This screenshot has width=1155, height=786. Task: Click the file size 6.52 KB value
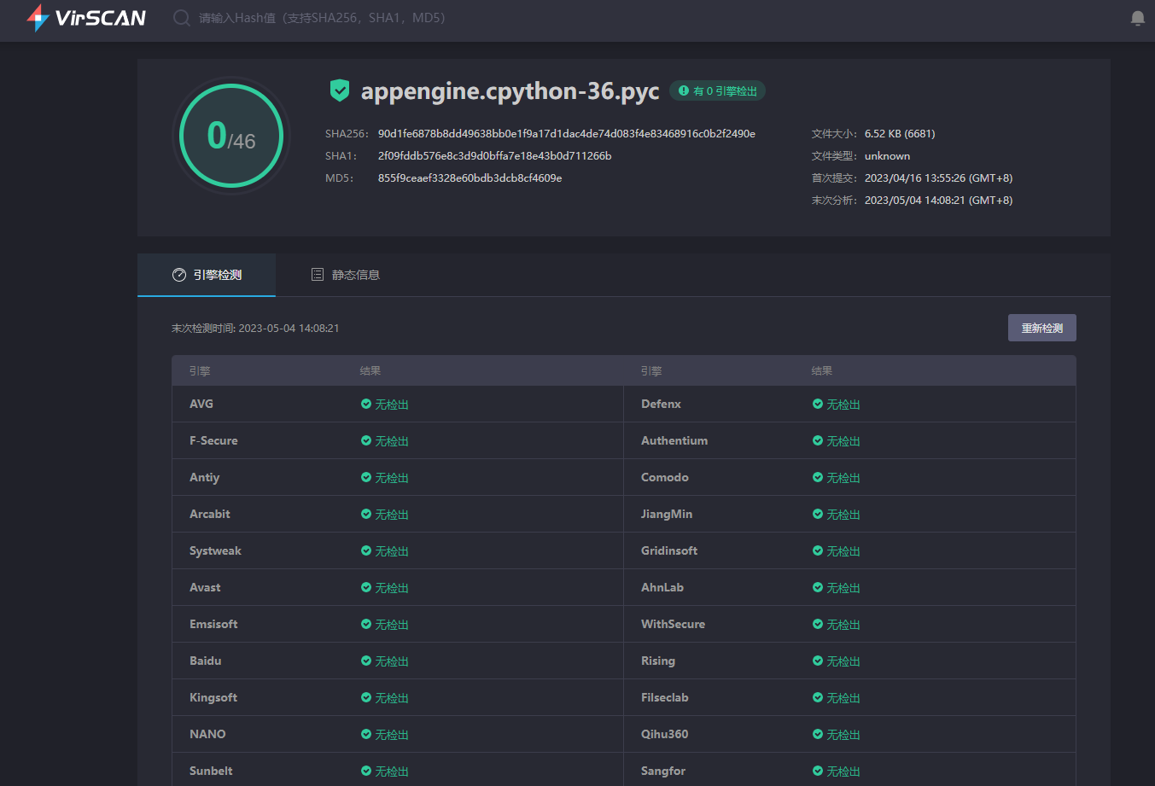(x=900, y=134)
